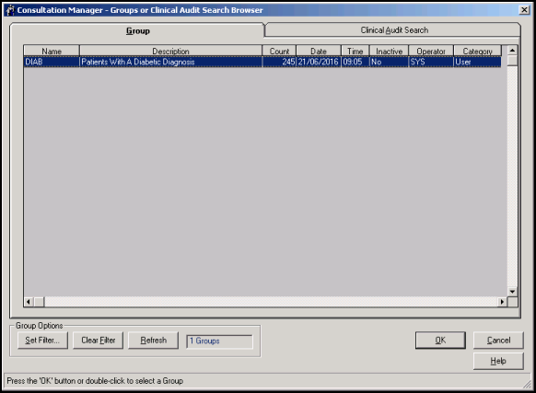Select the Group tab
Viewport: 536px width, 393px height.
pyautogui.click(x=138, y=30)
